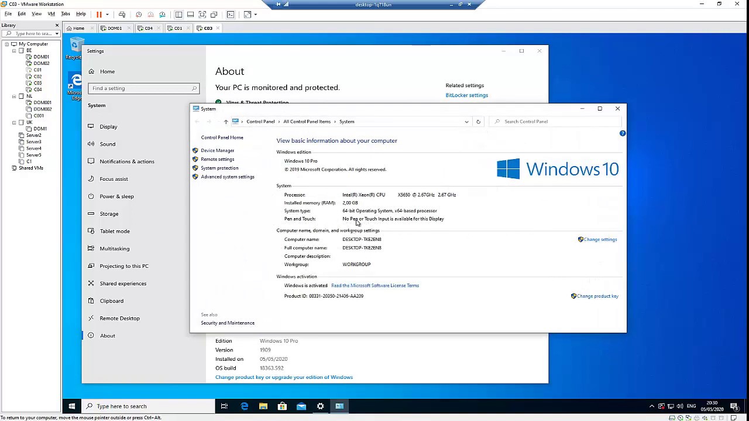Open Remote Desktop settings

[x=119, y=318]
